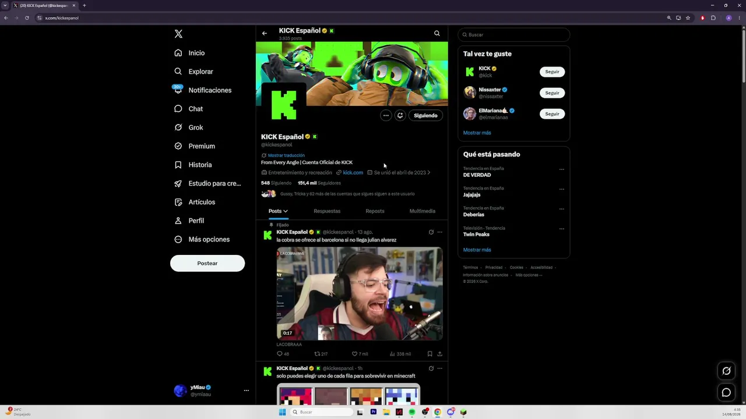The width and height of the screenshot is (746, 419).
Task: Go back with the profile header arrow
Action: coord(265,33)
